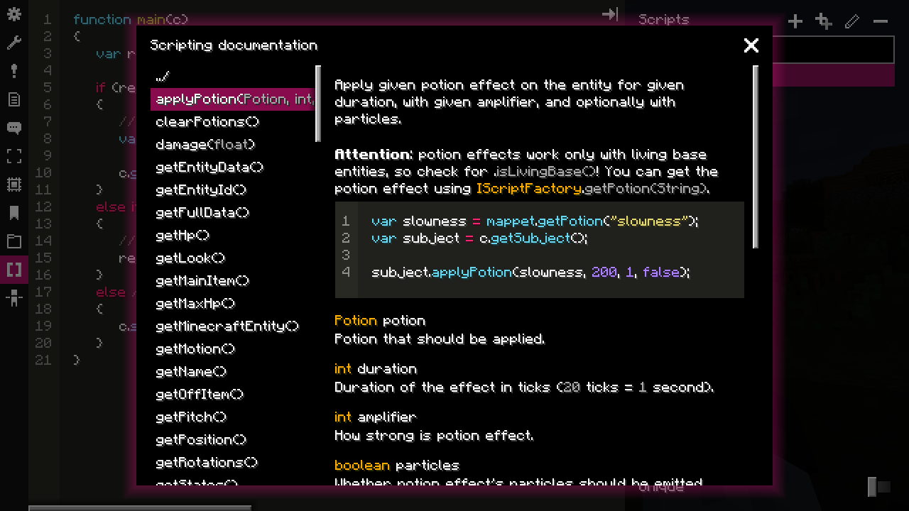Select the highlighted Scripts brackets icon
The width and height of the screenshot is (909, 511).
[x=14, y=270]
